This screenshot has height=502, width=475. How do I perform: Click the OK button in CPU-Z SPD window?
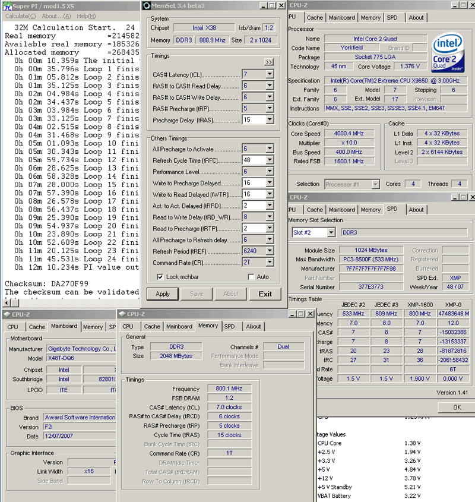457,407
